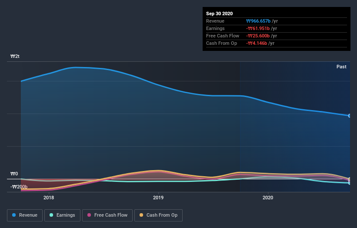
Task: Click the Past label in chart
Action: tap(341, 67)
